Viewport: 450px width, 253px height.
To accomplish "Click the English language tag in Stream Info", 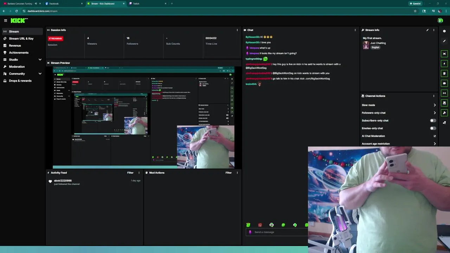I will [x=375, y=47].
